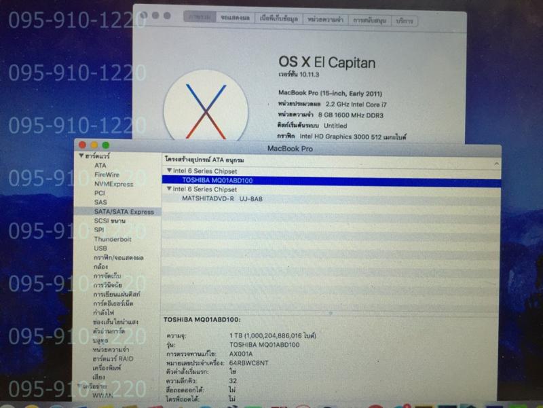Open FireWire in the sidebar
This screenshot has height=408, width=543.
pyautogui.click(x=107, y=174)
